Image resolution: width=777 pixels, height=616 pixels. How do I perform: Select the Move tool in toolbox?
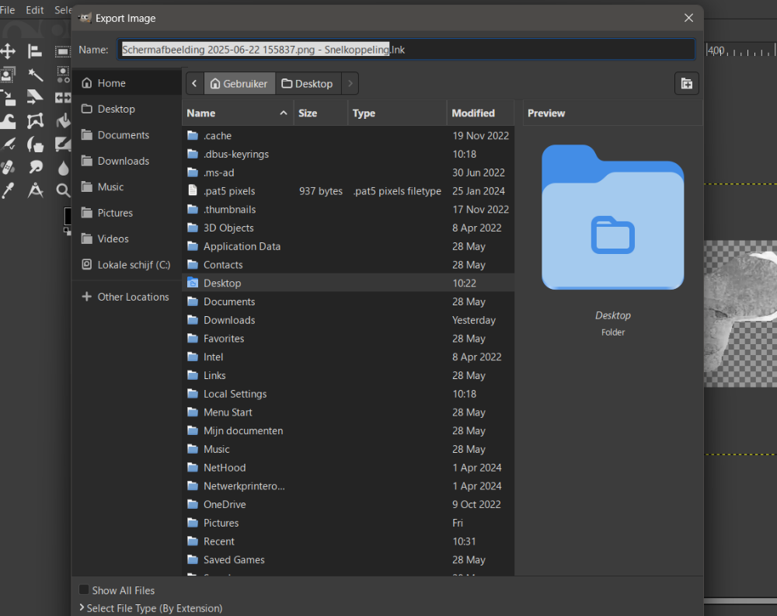click(9, 51)
